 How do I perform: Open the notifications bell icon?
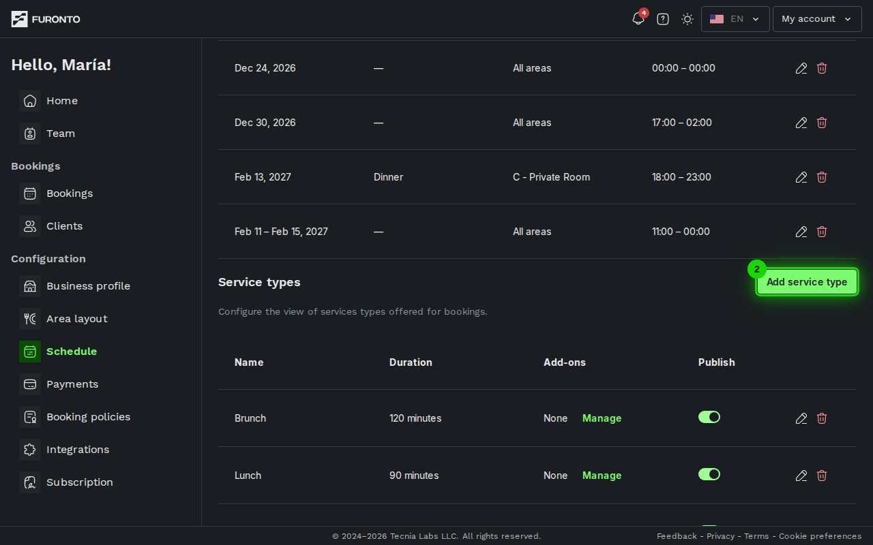coord(638,19)
